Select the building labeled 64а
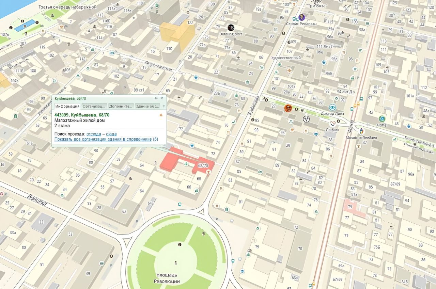436x289 pixels. coord(150,203)
